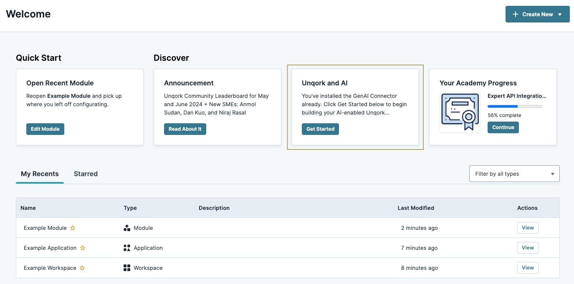Click the Application type icon

tap(127, 248)
